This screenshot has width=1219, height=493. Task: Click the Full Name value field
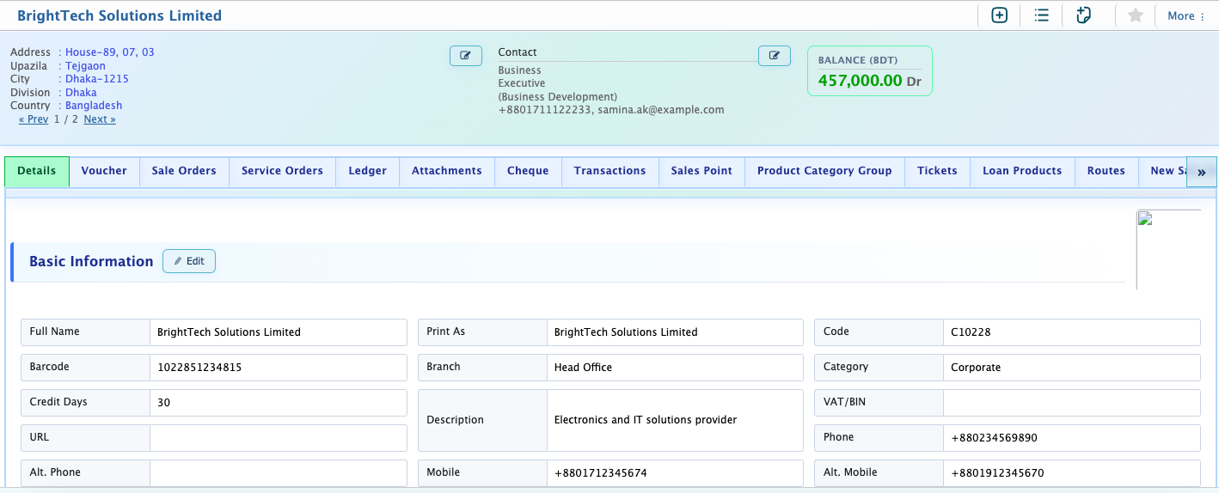[278, 332]
